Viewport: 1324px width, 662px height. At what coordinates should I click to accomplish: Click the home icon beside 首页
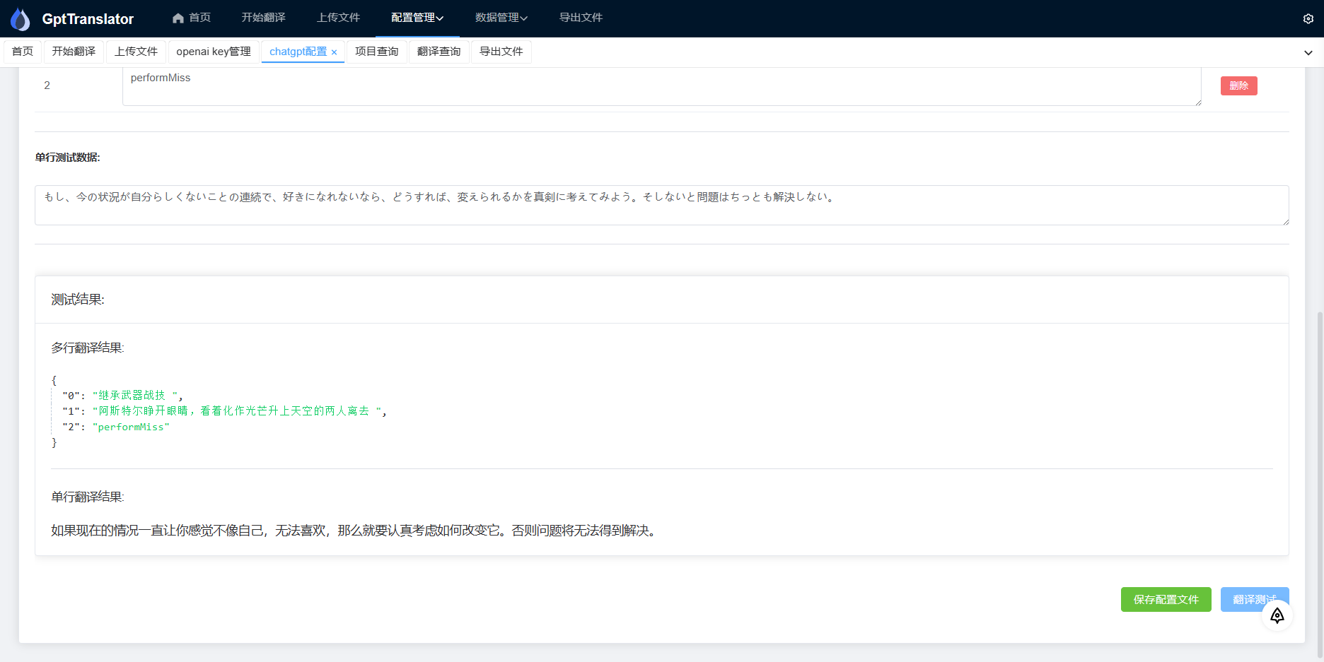(178, 18)
